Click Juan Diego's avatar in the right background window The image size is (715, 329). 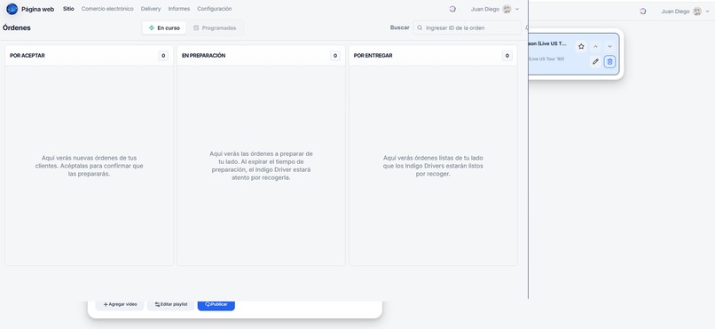tap(697, 12)
